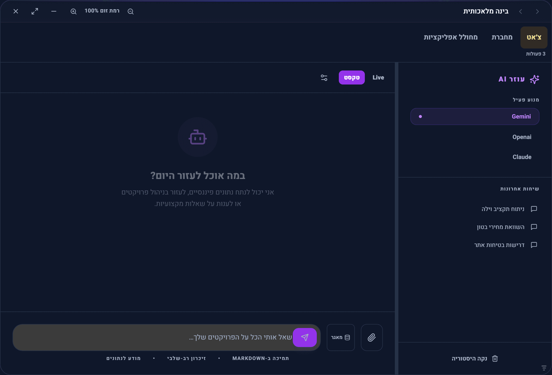Viewport: 552px width, 375px height.
Task: Attach a file with the paperclip icon
Action: 372,337
